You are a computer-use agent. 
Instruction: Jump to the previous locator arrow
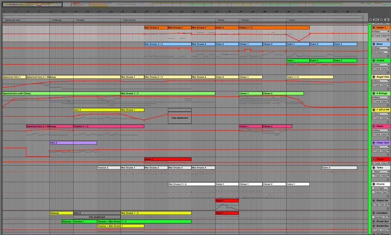[x=371, y=20]
